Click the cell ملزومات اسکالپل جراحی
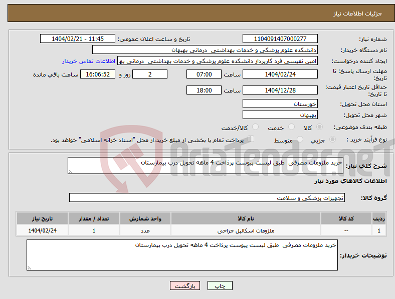The height and width of the screenshot is (299, 395). coord(246,230)
